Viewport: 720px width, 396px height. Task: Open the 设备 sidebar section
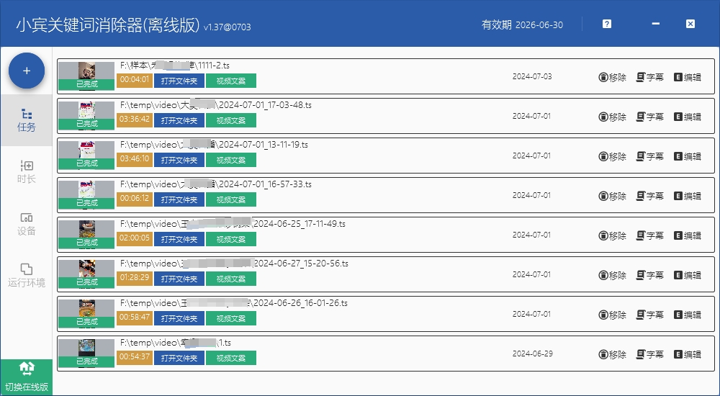pos(27,224)
